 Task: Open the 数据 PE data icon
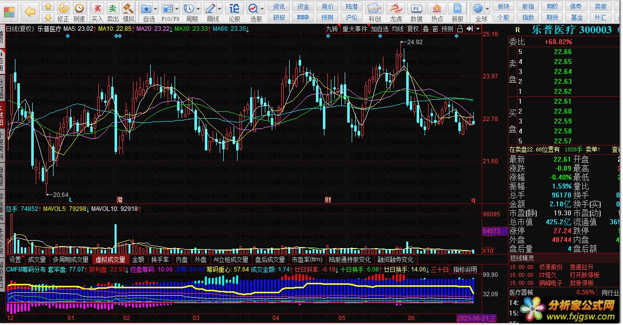point(417,12)
